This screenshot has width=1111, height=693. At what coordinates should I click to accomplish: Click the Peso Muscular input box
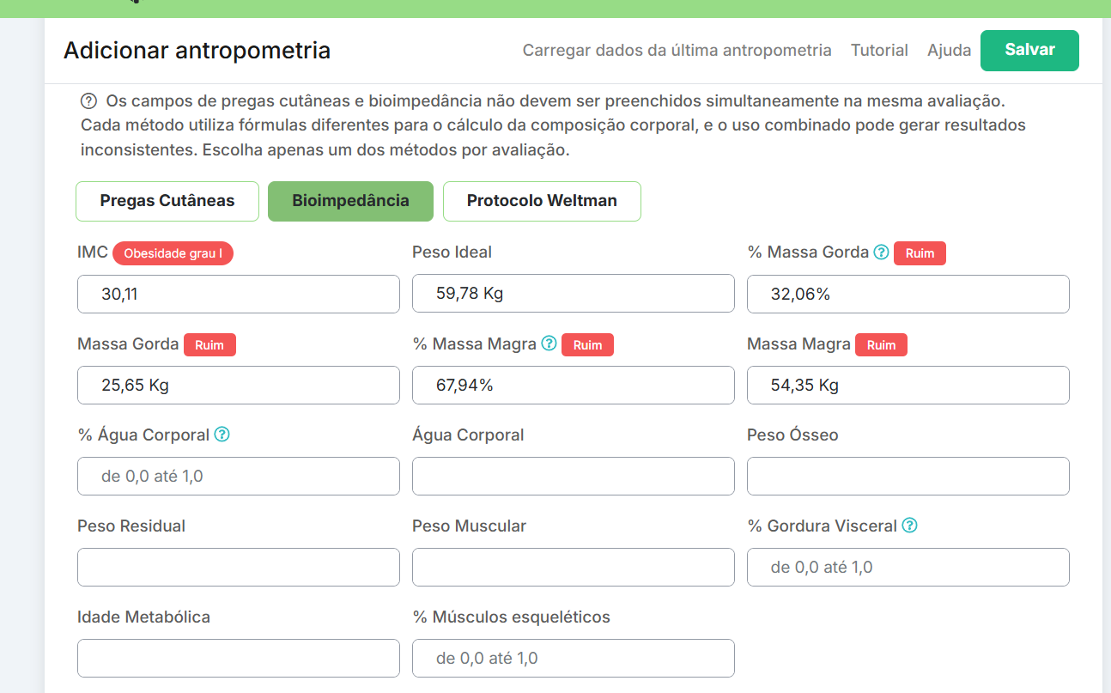point(573,567)
